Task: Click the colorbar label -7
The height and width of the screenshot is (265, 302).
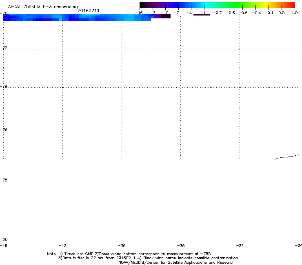Action: (176, 13)
